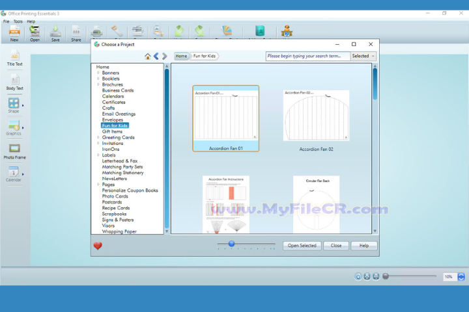
Task: Expand the Pages tree node
Action: [98, 185]
